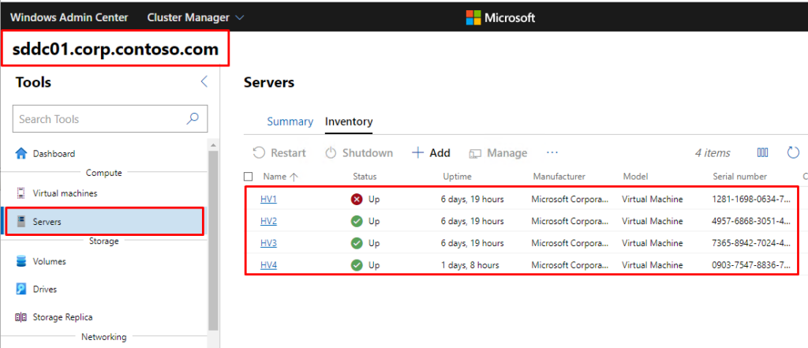Click serial number 1281-1698-0634-7...
Viewport: 808px width, 348px height.
click(751, 199)
